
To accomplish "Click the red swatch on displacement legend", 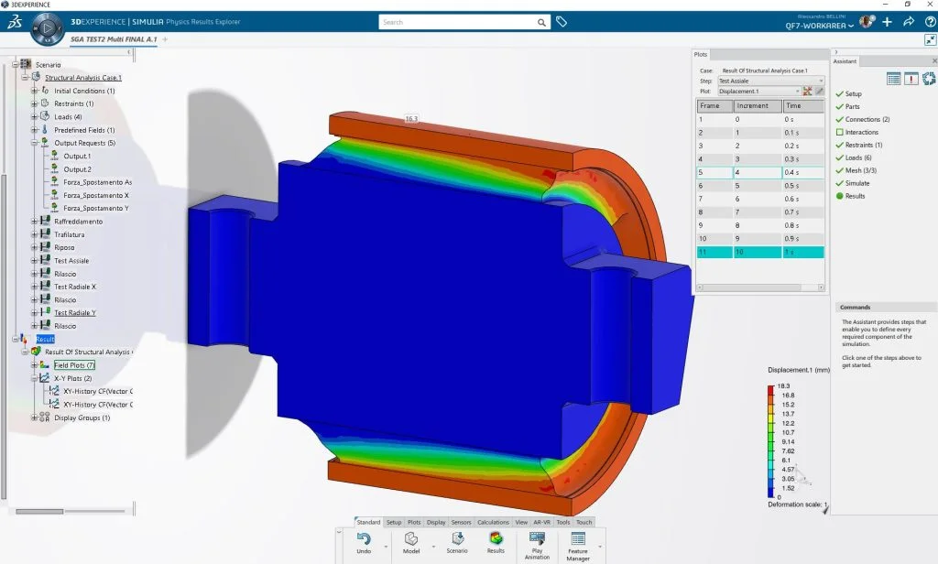I will 770,391.
